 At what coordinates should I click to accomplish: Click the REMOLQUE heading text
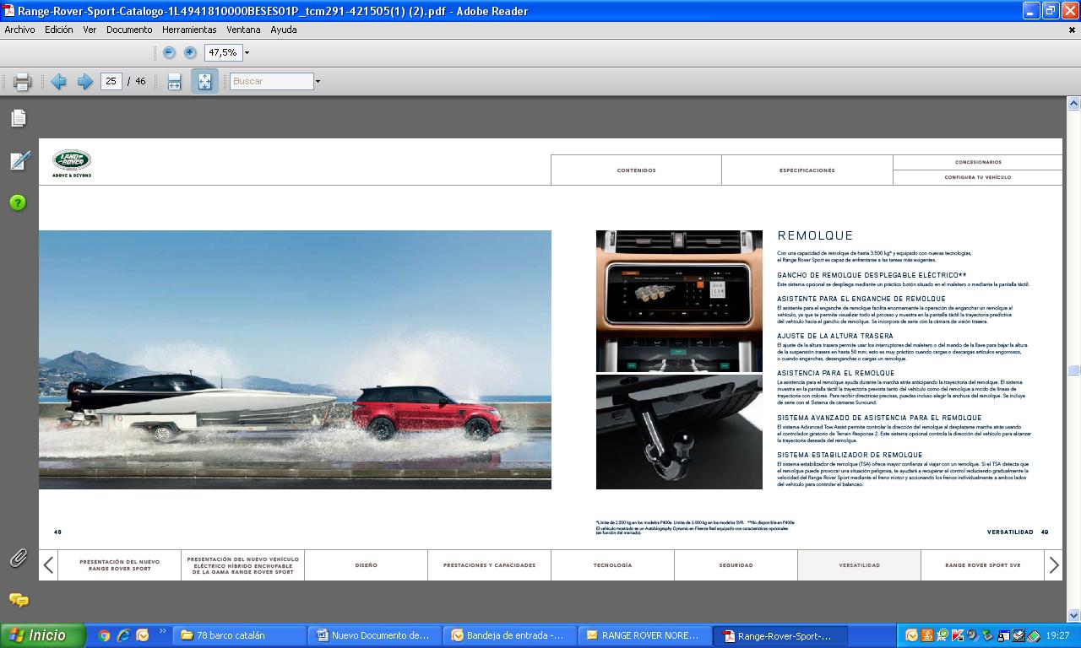[x=815, y=235]
